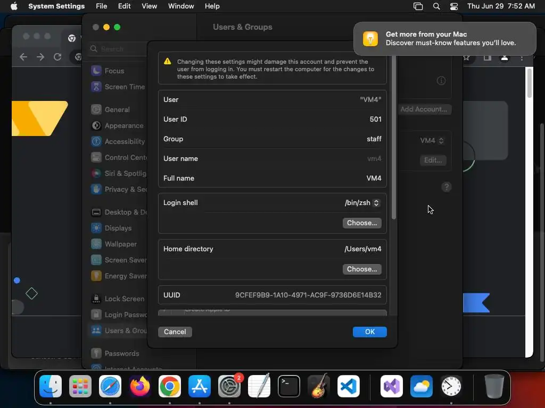Open the Login shell /bin/zsh dropdown

pyautogui.click(x=362, y=203)
